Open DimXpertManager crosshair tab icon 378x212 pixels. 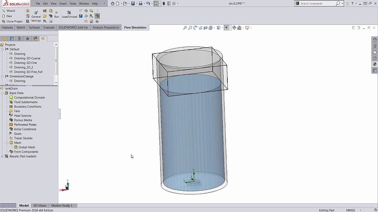tap(27, 39)
